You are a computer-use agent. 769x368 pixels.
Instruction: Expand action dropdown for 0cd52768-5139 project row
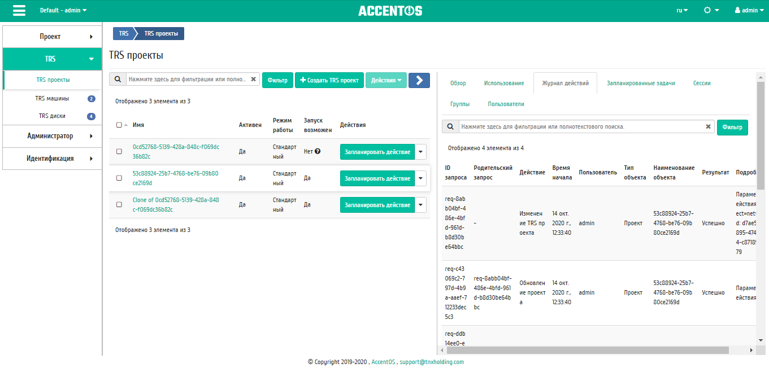click(x=422, y=152)
